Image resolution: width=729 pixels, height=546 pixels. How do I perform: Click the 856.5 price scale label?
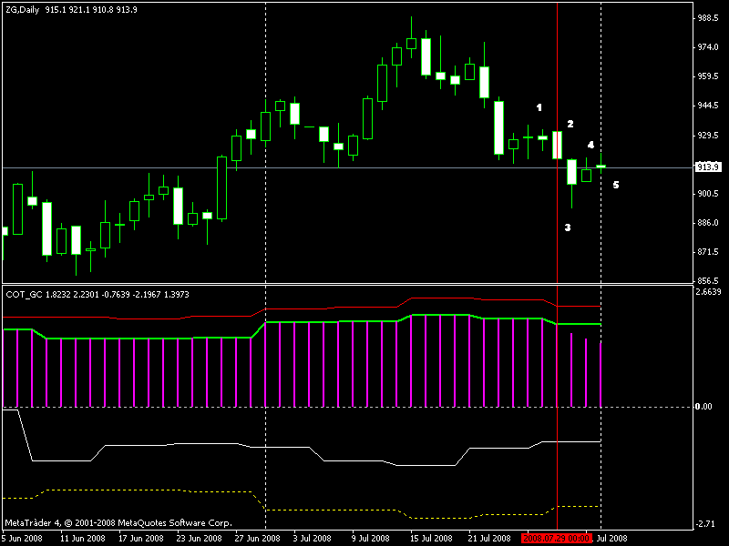(708, 281)
